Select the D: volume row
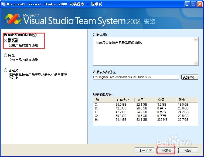 click(145, 108)
